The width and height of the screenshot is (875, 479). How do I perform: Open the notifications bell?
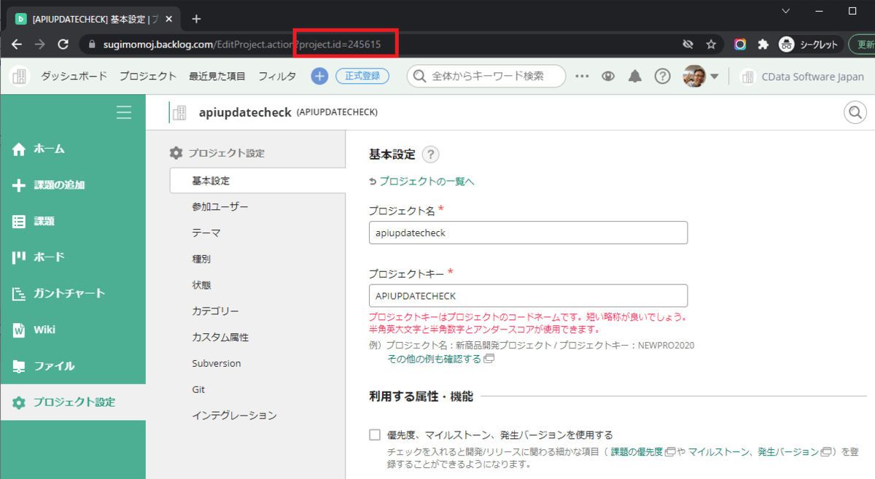tap(635, 76)
